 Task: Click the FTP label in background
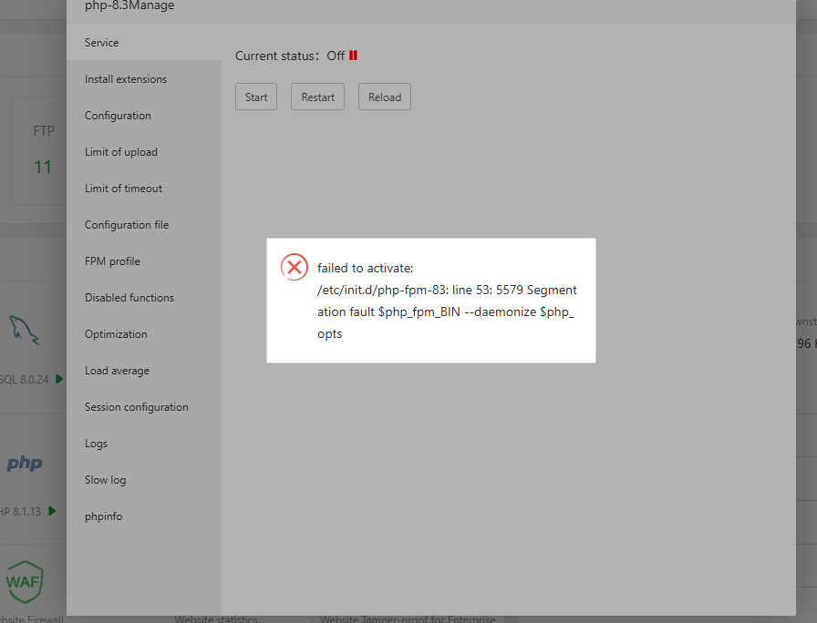pos(44,130)
